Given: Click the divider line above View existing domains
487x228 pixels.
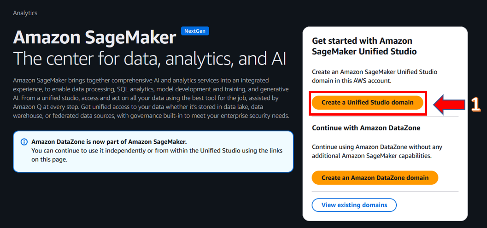Looking at the screenshot, I should pos(385,191).
